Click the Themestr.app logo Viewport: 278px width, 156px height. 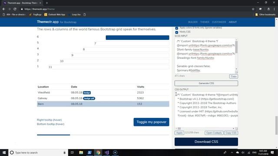pos(48,22)
